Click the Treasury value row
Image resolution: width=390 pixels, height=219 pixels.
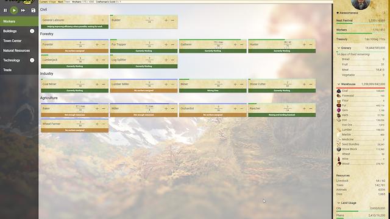361,39
